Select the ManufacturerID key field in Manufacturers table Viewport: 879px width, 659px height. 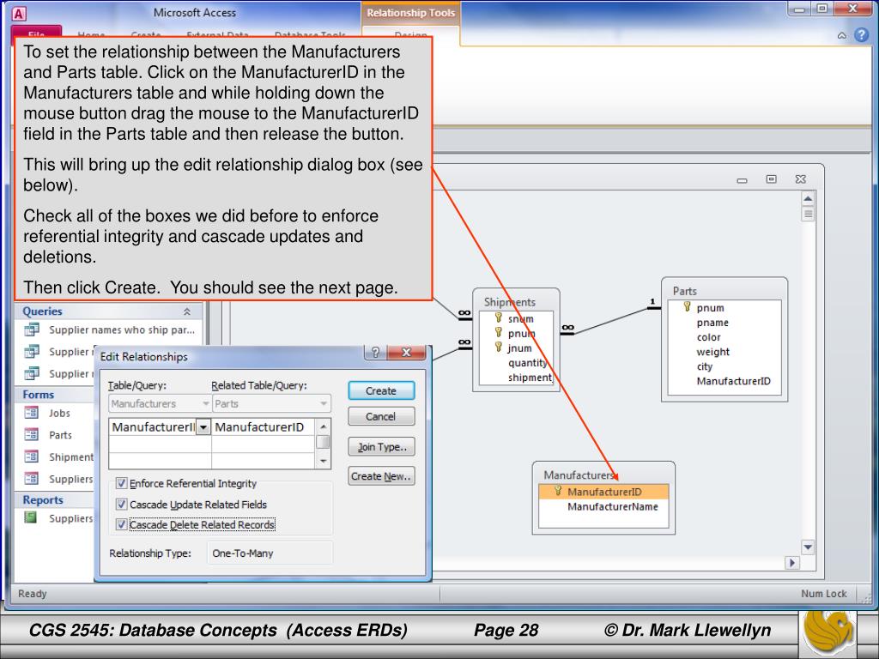coord(603,492)
